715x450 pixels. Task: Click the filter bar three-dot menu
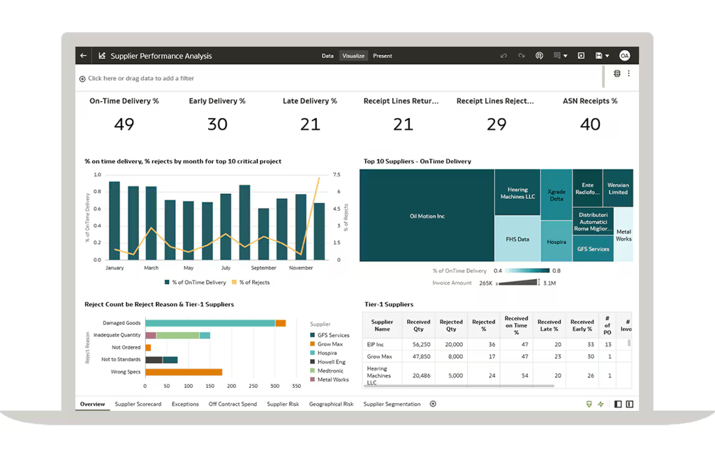[628, 73]
